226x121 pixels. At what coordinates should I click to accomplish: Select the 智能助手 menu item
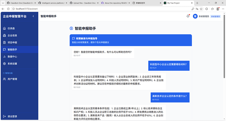point(19,49)
